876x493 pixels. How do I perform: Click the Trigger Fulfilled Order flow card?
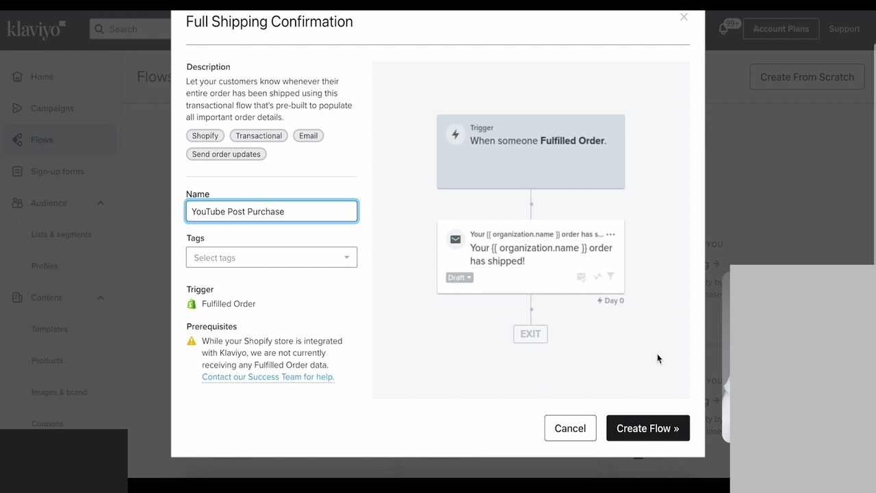(x=530, y=151)
